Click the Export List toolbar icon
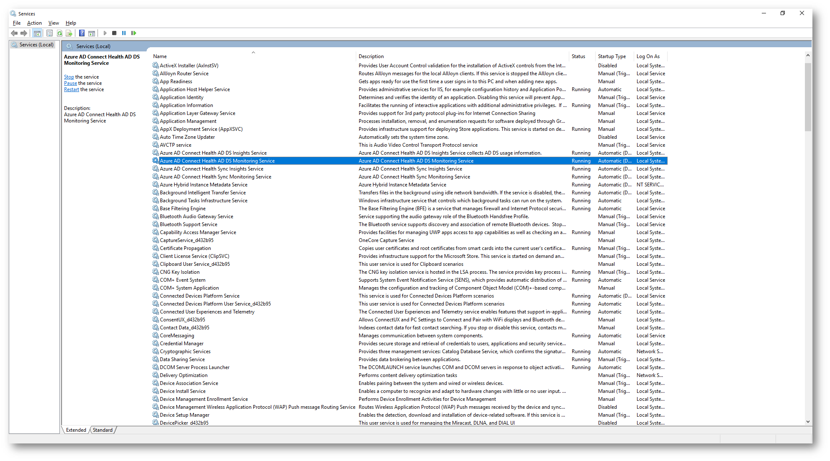Screen dimensions: 830x461 click(69, 33)
